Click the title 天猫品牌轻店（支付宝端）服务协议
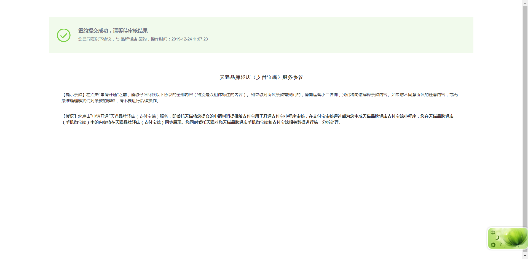Viewport: 528px width, 259px height. [x=261, y=77]
